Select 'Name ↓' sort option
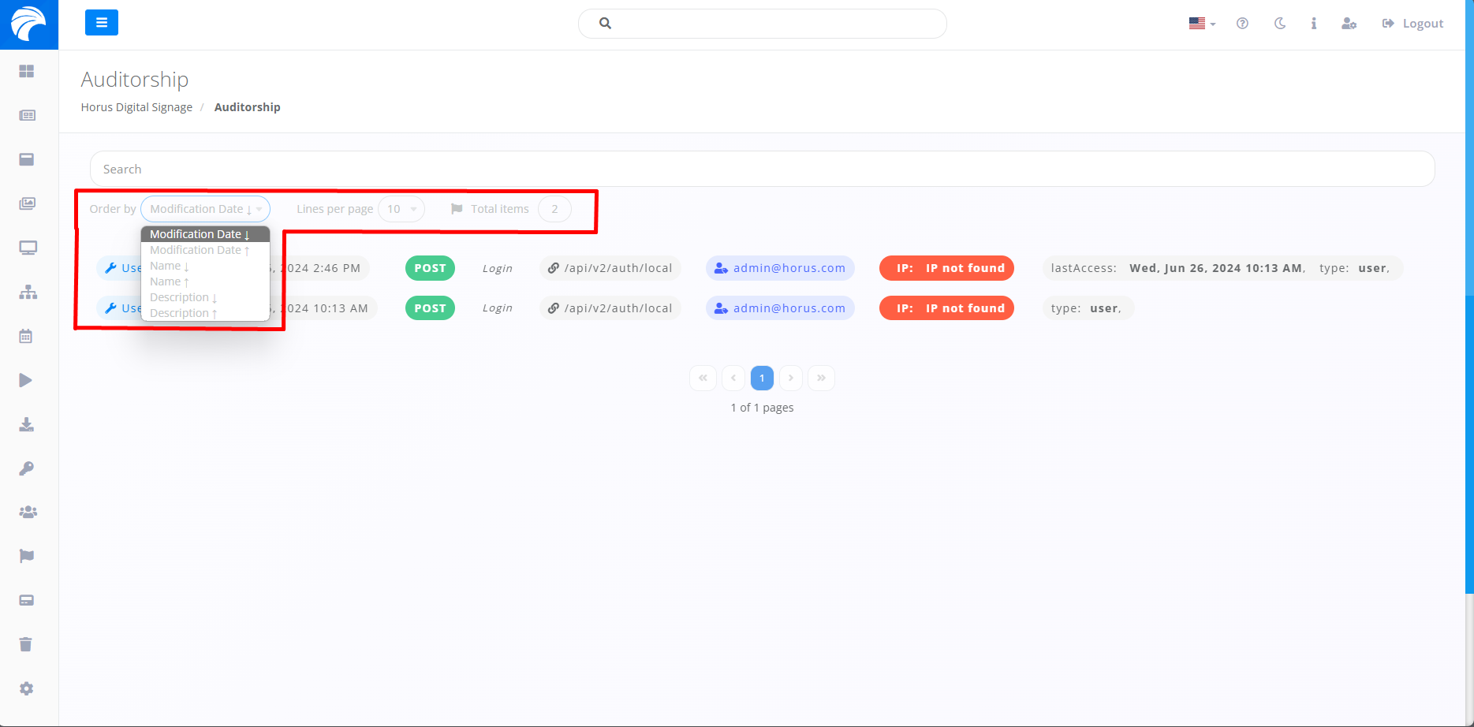Image resolution: width=1474 pixels, height=727 pixels. point(170,267)
